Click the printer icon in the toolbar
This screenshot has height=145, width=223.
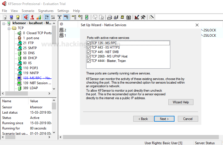(x=110, y=17)
